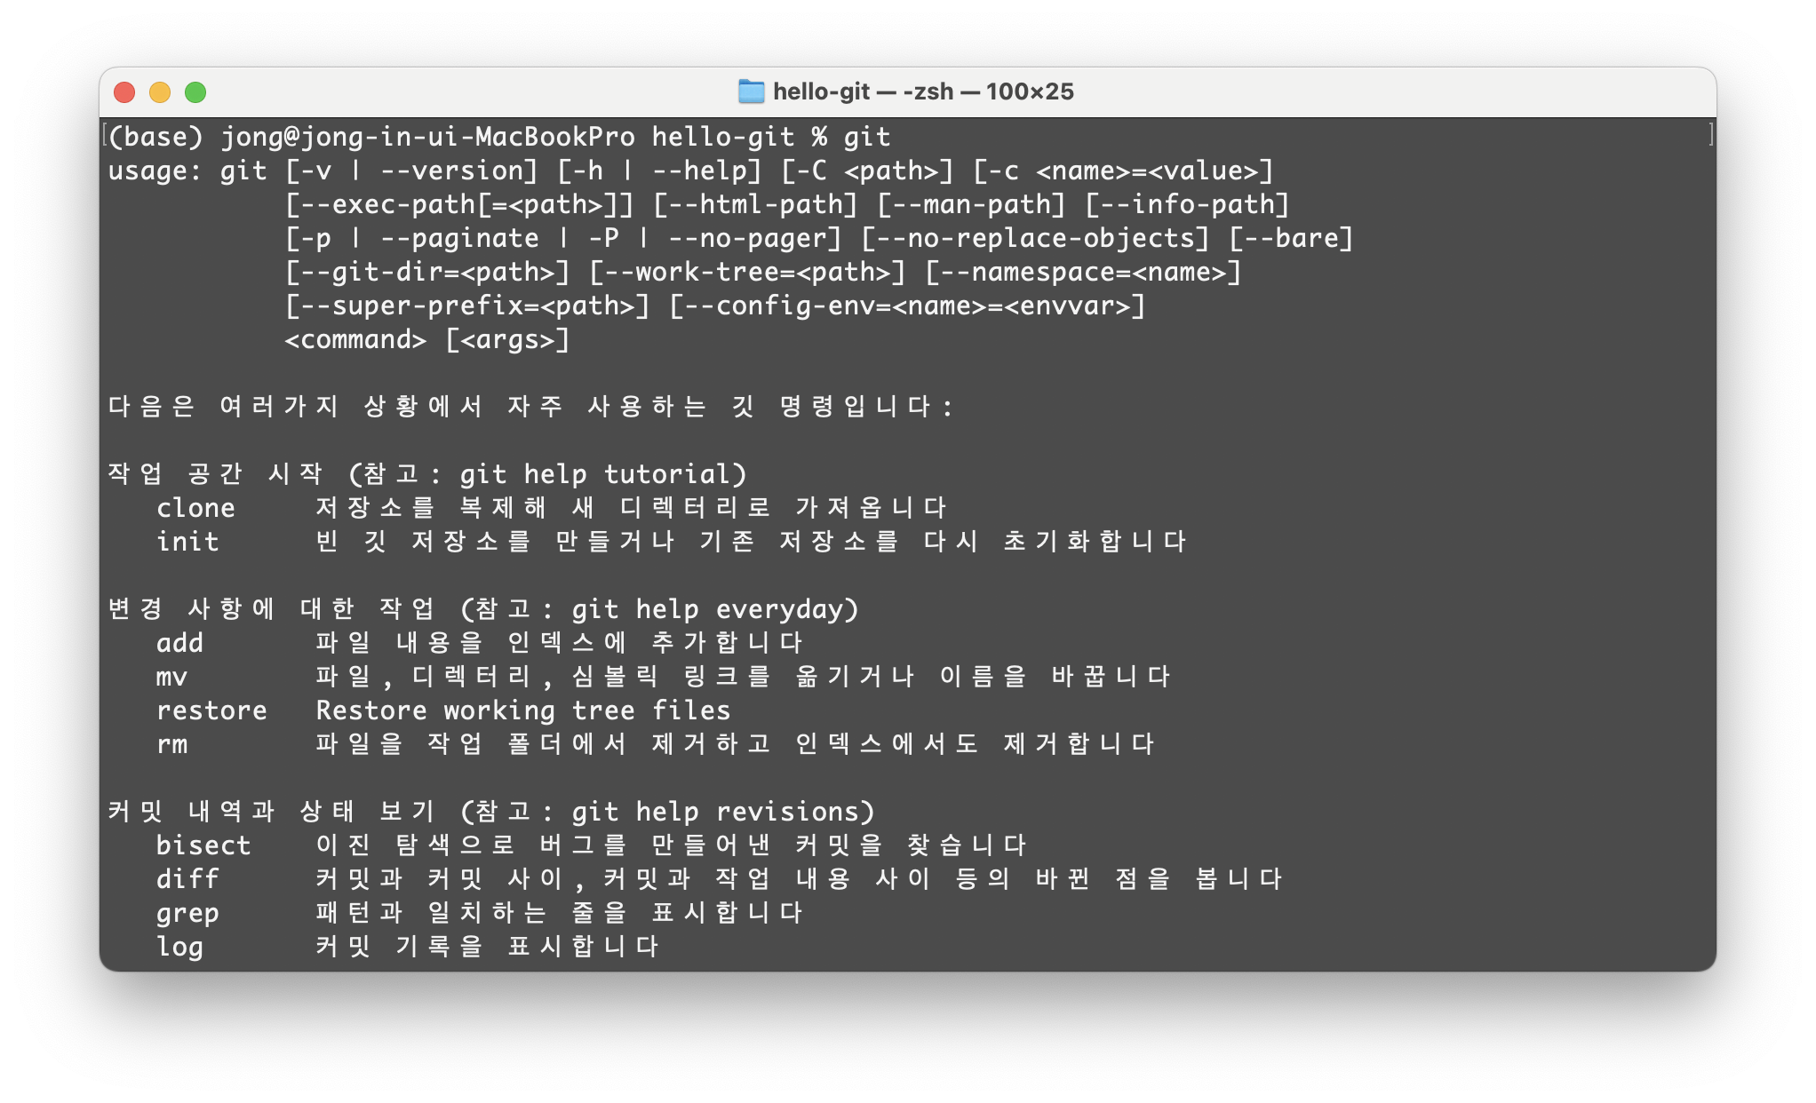This screenshot has width=1816, height=1103.
Task: Click the restore command name
Action: (x=211, y=710)
